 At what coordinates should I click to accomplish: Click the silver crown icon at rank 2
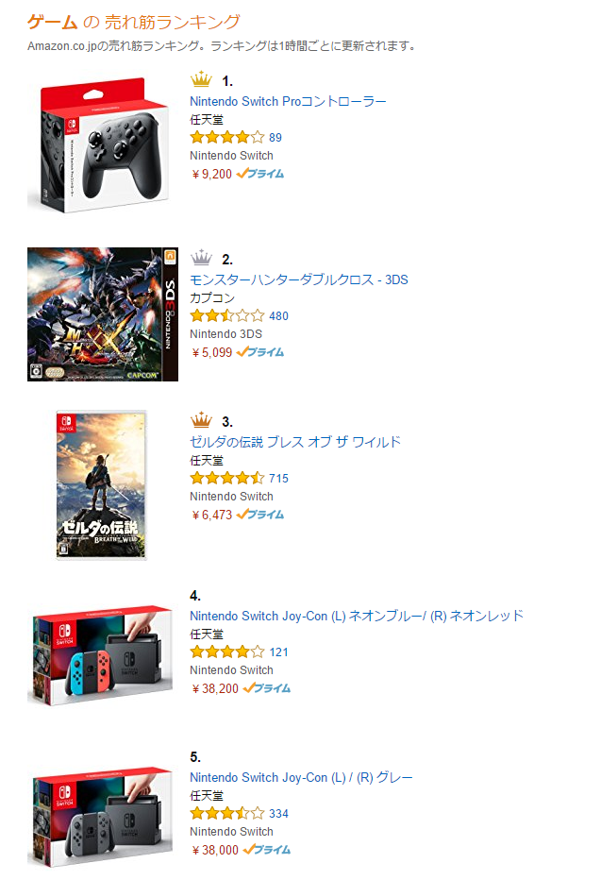(x=201, y=258)
